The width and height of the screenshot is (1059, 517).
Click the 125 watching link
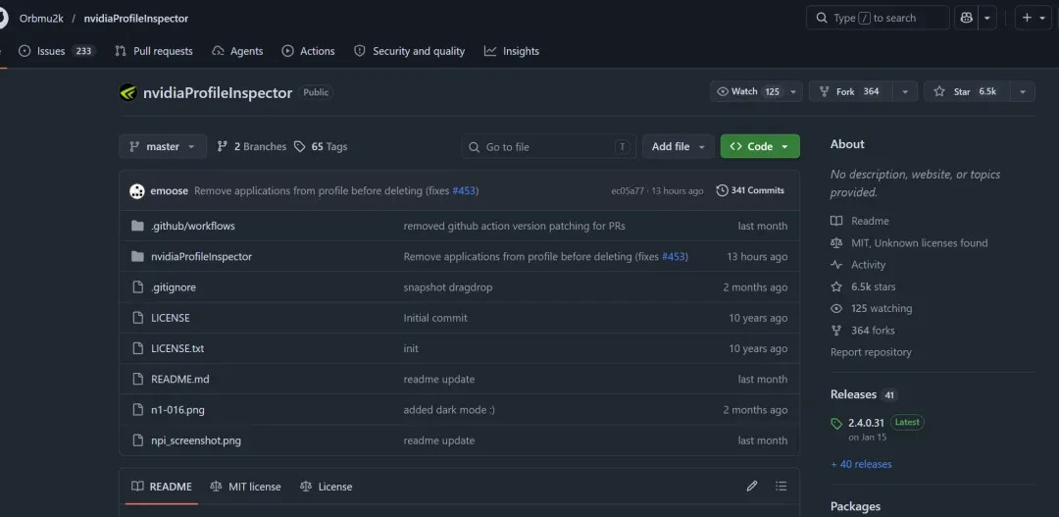[872, 308]
